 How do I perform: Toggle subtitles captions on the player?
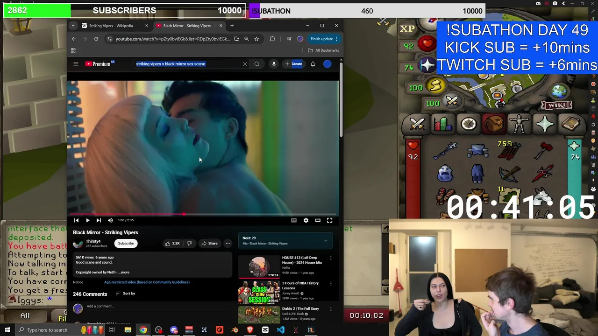(294, 220)
